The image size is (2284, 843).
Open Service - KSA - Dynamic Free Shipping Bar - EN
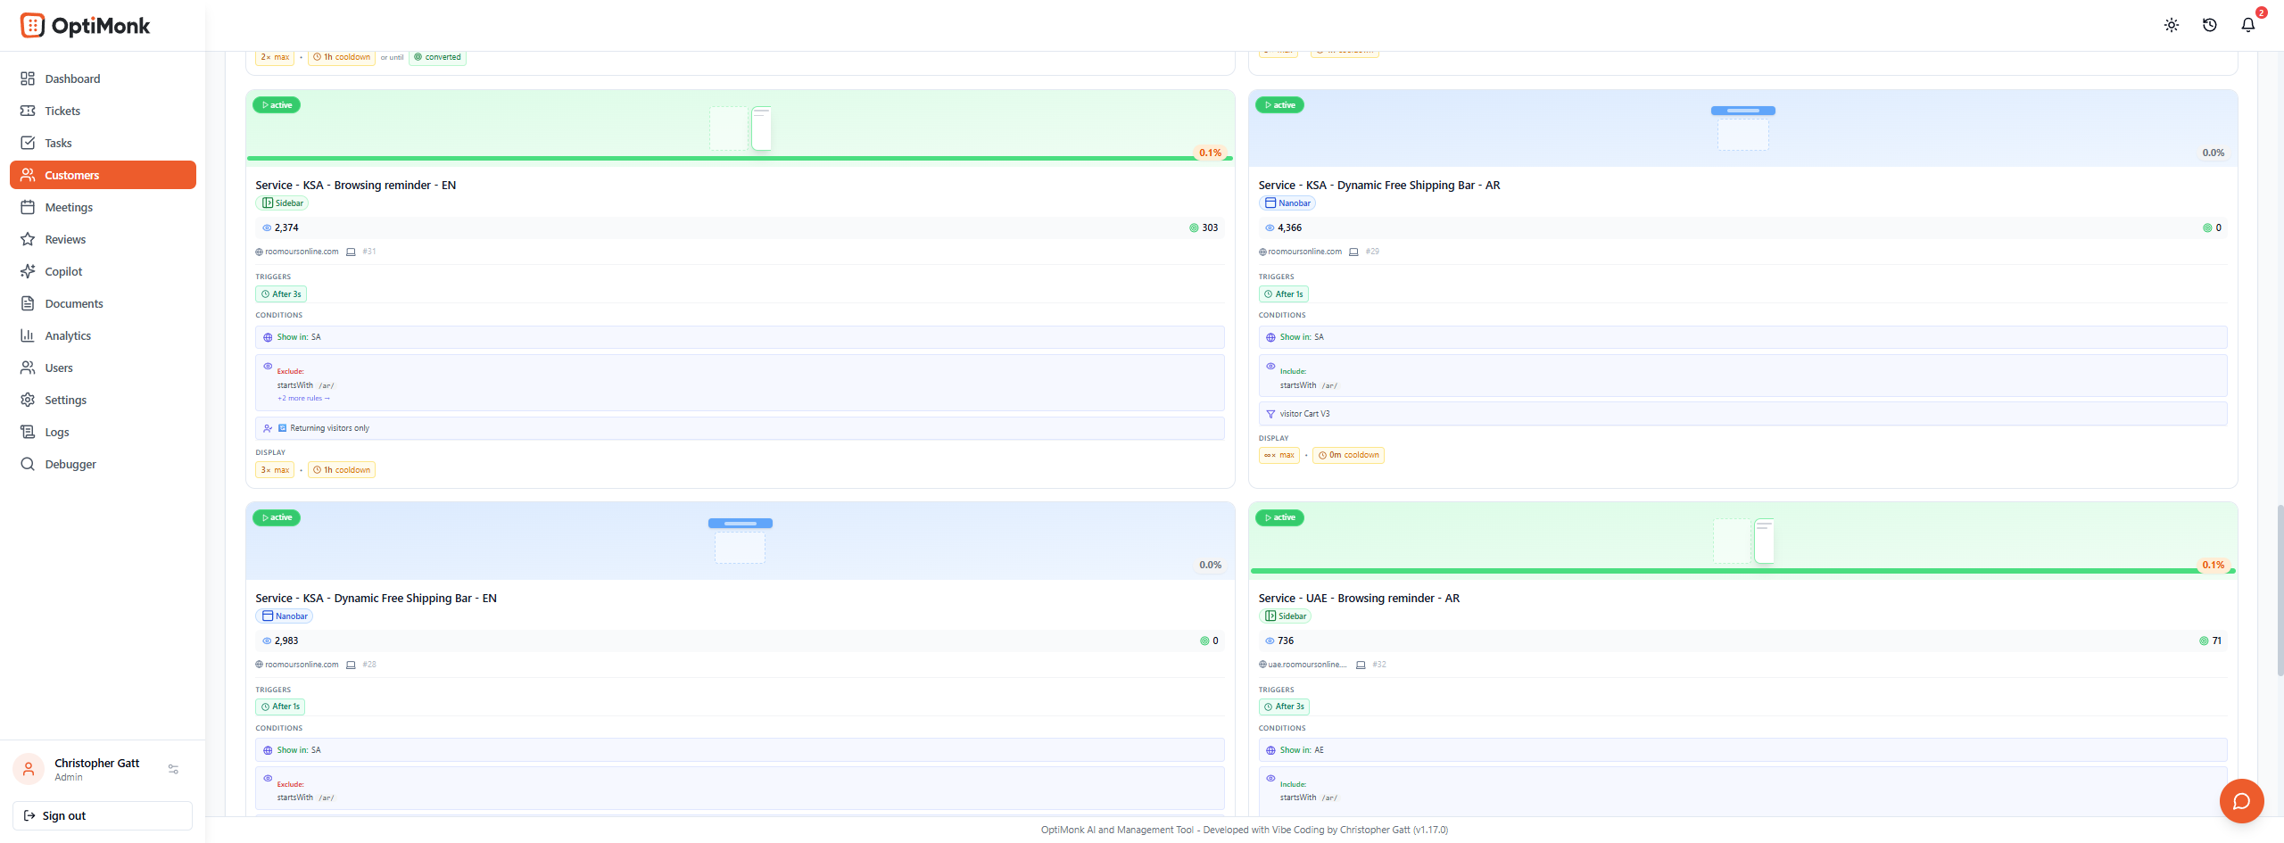pyautogui.click(x=377, y=599)
